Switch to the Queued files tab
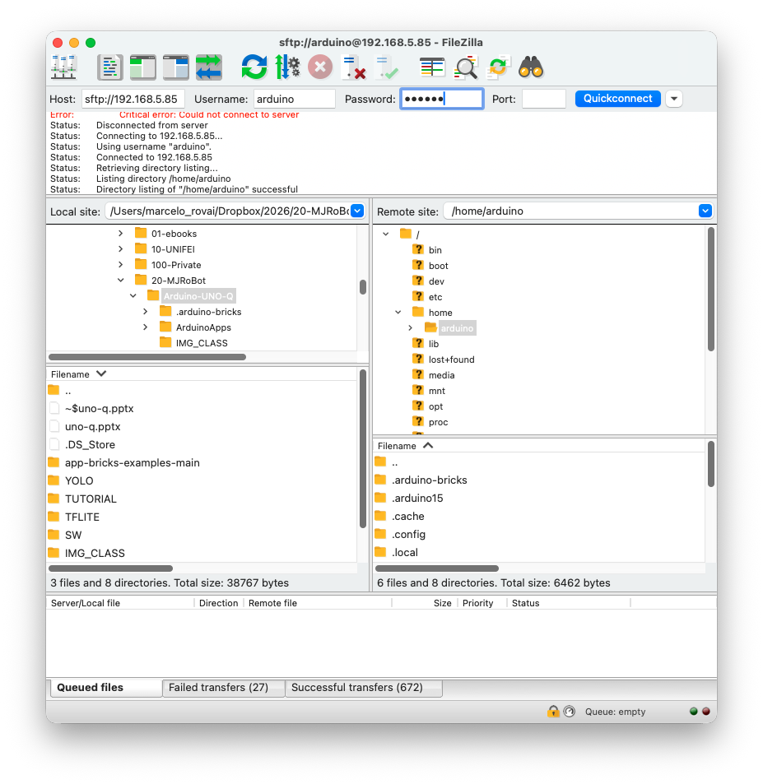The height and width of the screenshot is (784, 763). pos(105,688)
